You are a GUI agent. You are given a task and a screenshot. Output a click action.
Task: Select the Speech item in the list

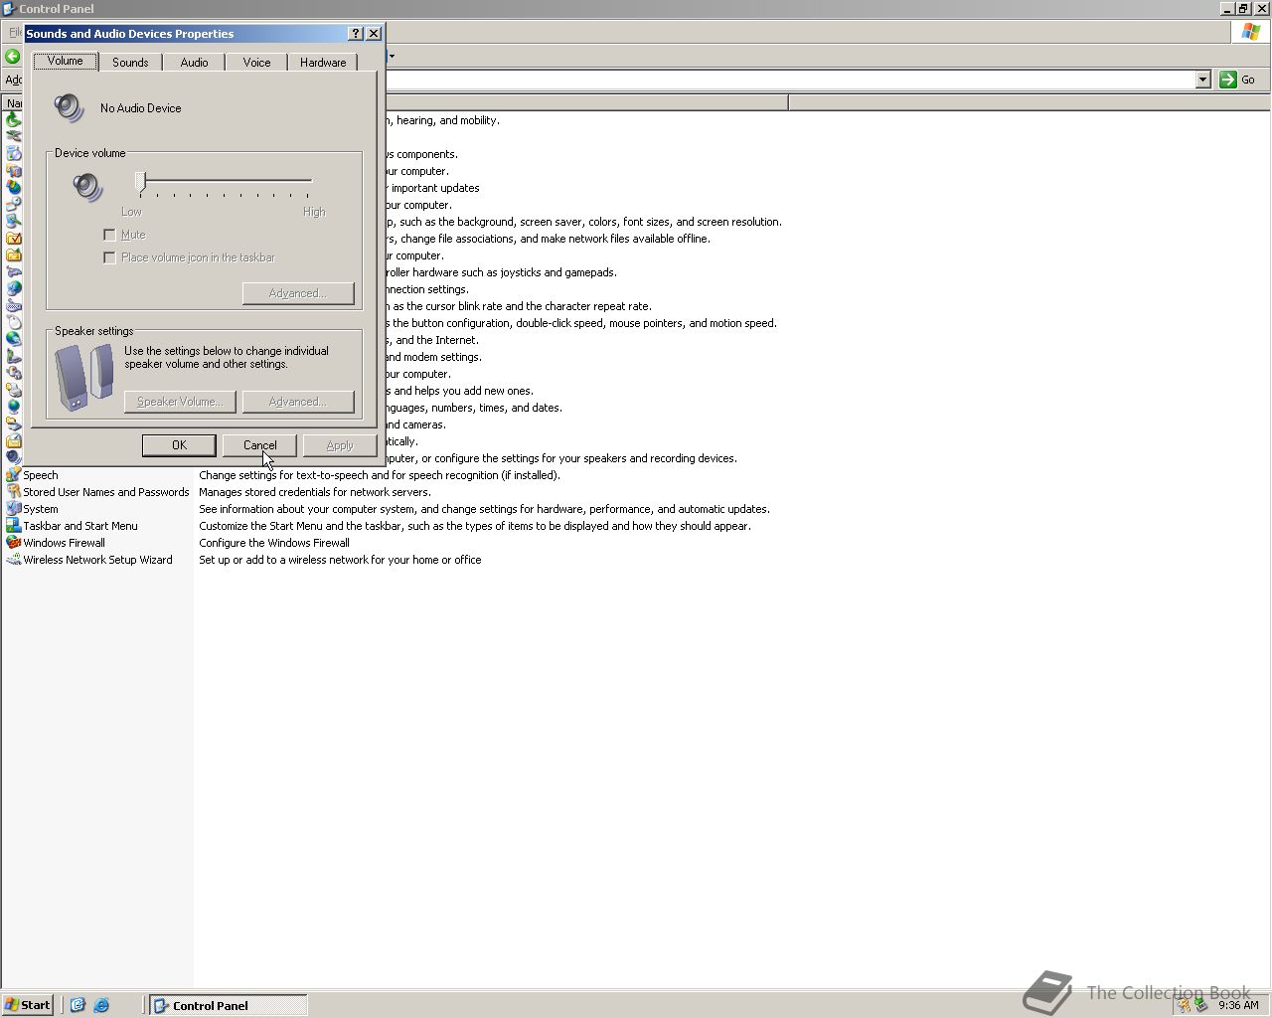pos(41,475)
